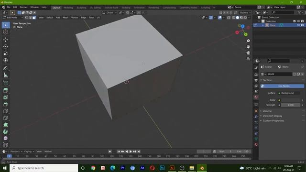Select the Rotate tool

[x=6, y=47]
